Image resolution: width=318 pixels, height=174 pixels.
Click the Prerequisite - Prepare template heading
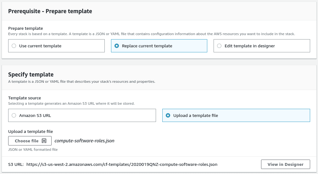pos(50,11)
